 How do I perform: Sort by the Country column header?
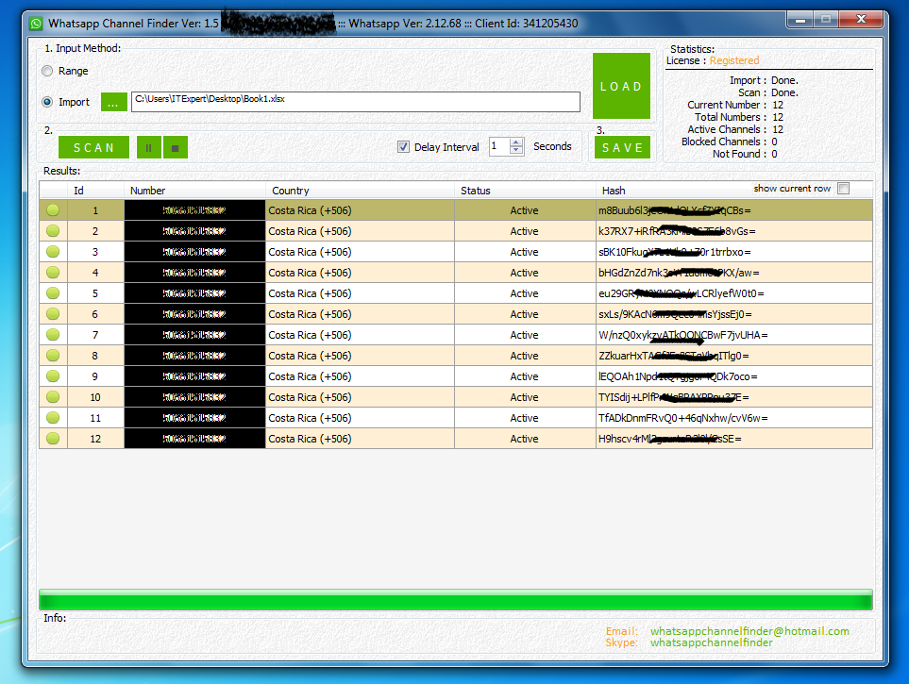pyautogui.click(x=360, y=191)
